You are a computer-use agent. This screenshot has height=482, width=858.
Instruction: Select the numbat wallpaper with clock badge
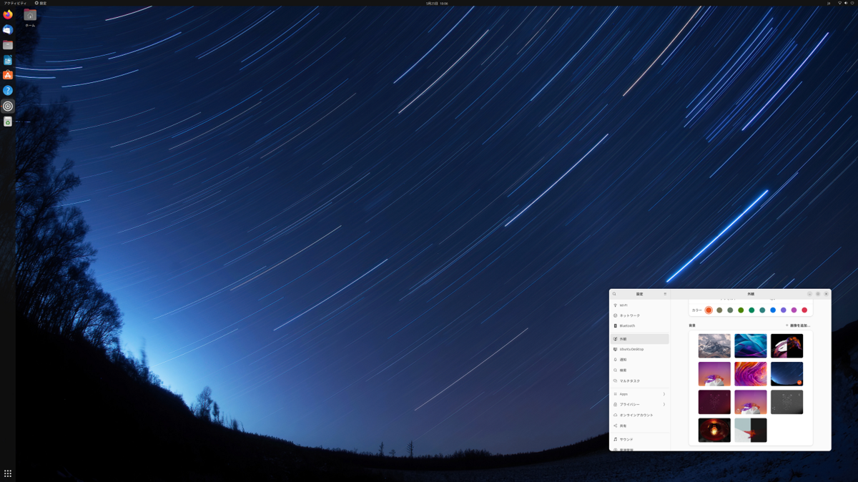click(751, 402)
